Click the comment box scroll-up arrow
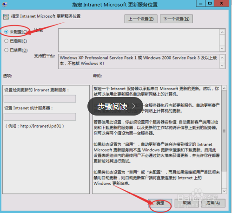Screen dimensions: 232x213 pyautogui.click(x=222, y=32)
